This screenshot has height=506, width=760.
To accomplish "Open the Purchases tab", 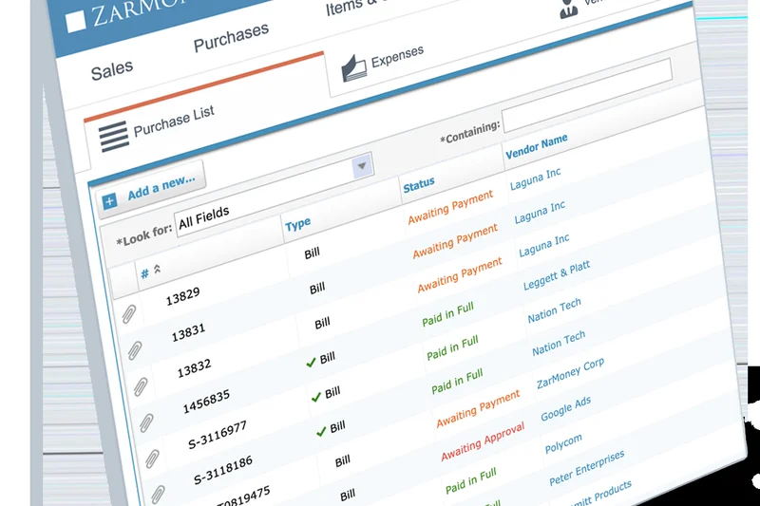I will (231, 38).
